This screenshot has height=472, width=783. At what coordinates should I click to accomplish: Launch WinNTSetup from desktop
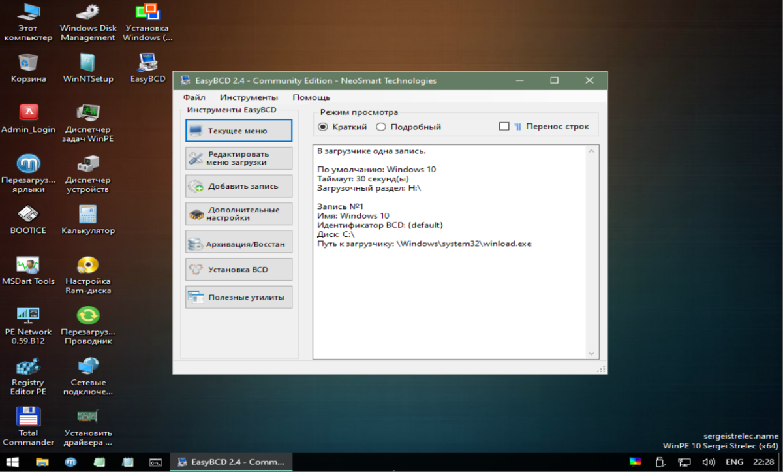(88, 68)
